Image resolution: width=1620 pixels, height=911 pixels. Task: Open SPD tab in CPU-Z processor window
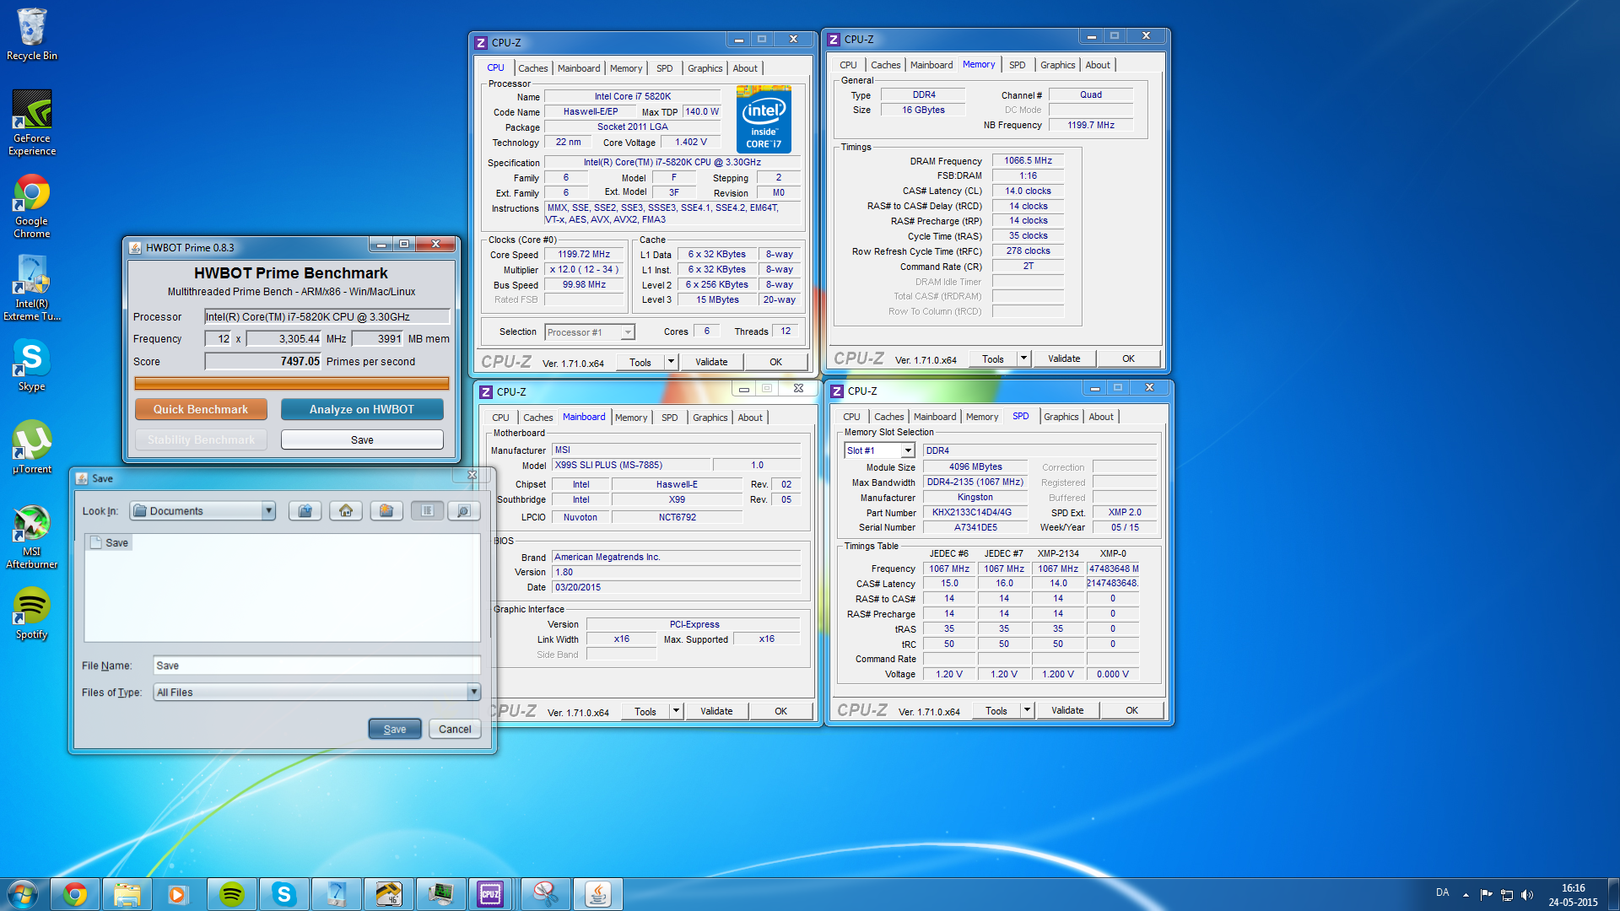click(665, 68)
